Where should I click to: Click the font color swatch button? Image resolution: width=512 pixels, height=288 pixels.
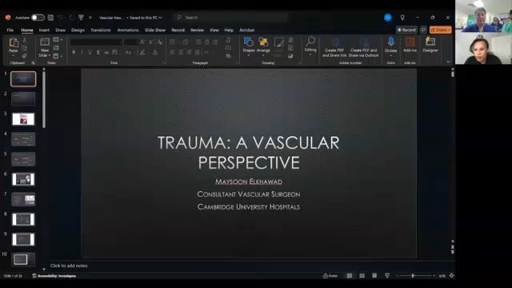tap(155, 52)
